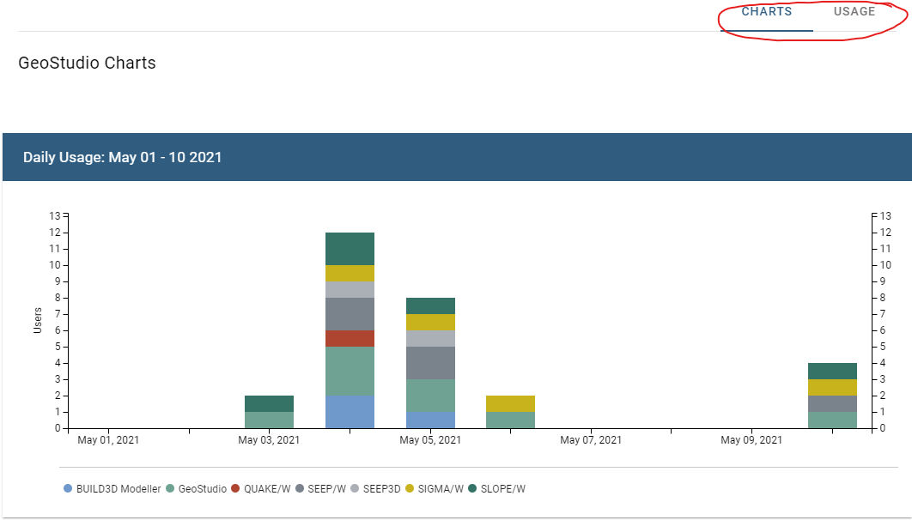912x520 pixels.
Task: Open the USAGE tab
Action: coord(854,12)
